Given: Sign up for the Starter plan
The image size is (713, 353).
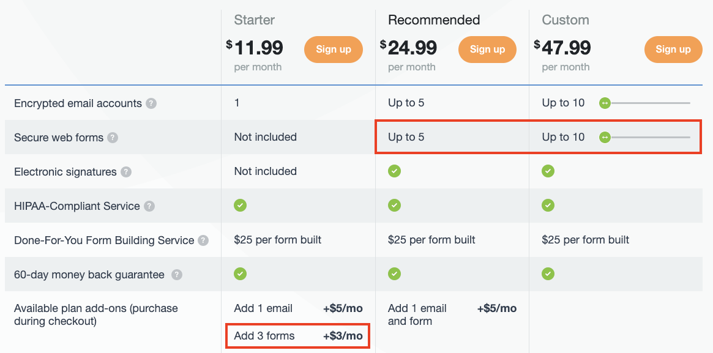Looking at the screenshot, I should 334,50.
